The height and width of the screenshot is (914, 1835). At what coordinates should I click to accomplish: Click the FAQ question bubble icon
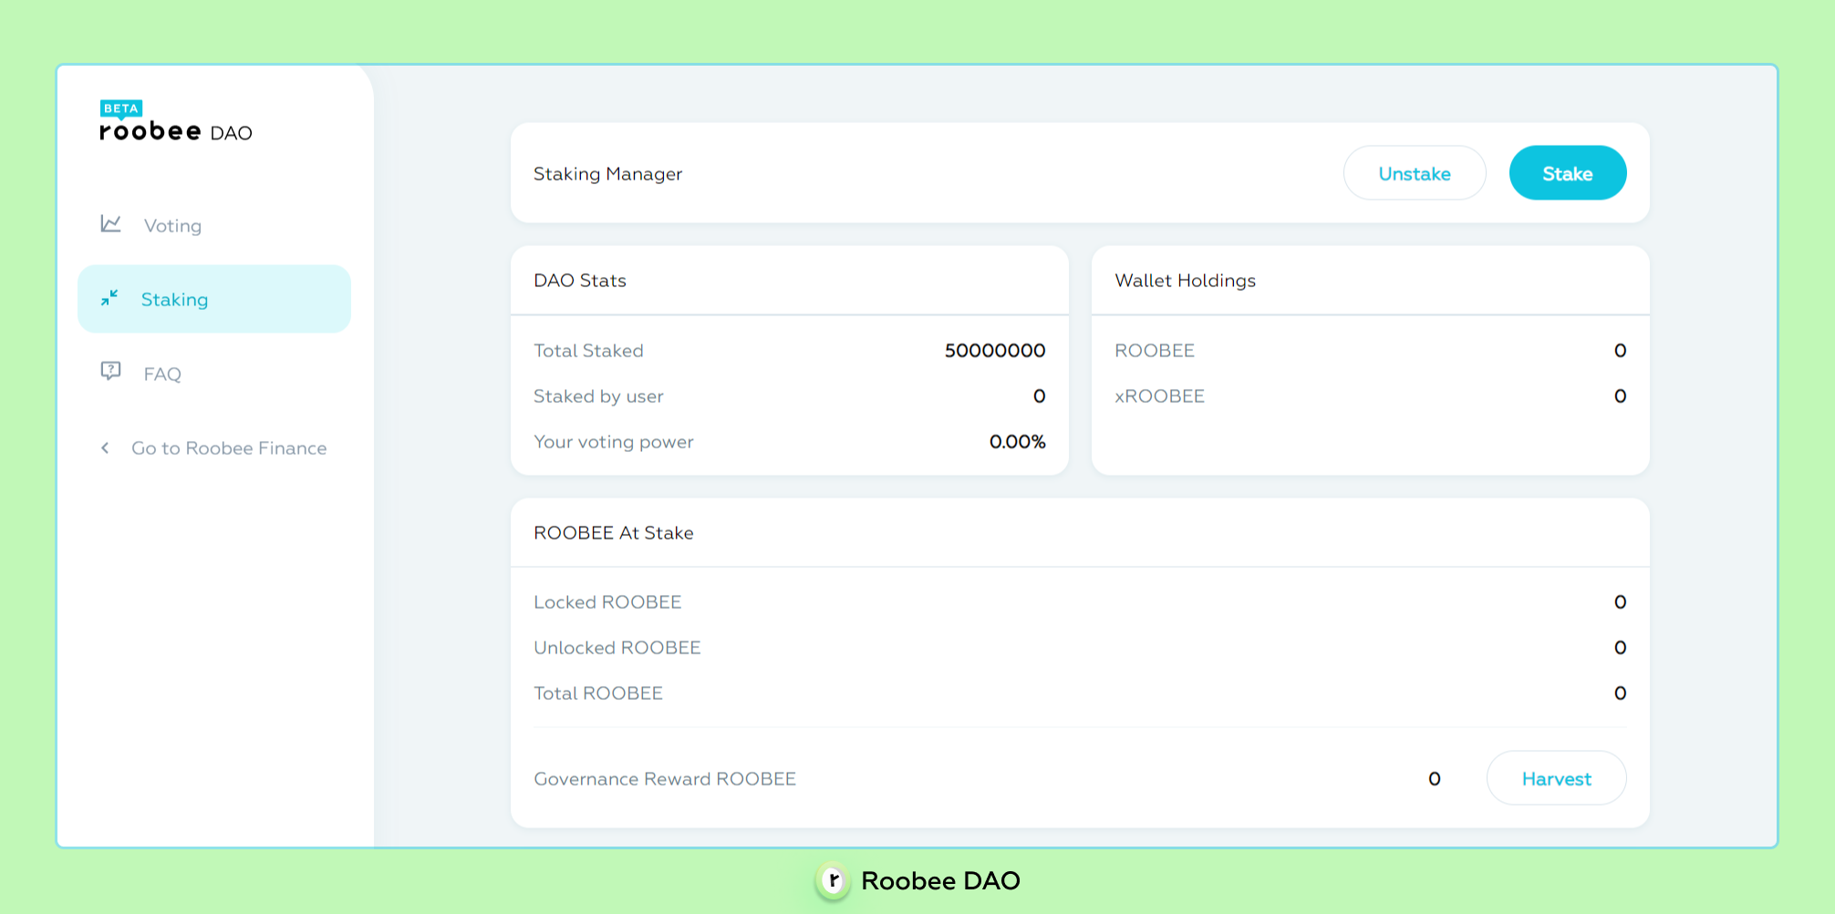110,371
